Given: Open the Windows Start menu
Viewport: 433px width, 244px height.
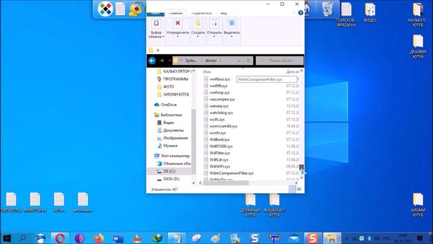Looking at the screenshot, I should tap(7, 238).
